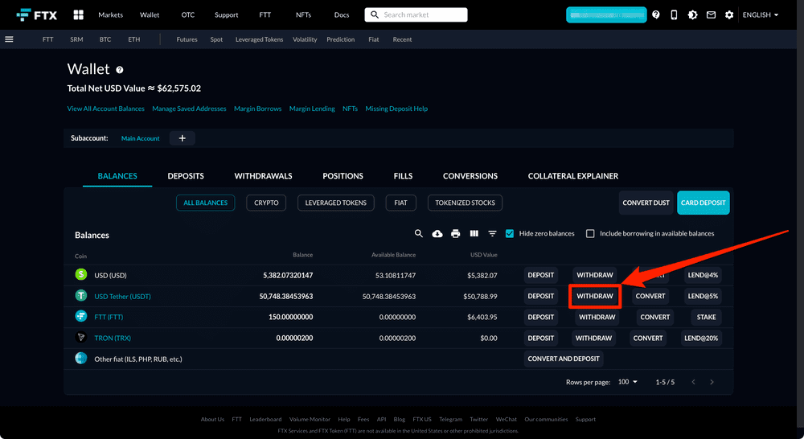Open Manage Saved Addresses link
This screenshot has height=439, width=804.
pyautogui.click(x=189, y=109)
